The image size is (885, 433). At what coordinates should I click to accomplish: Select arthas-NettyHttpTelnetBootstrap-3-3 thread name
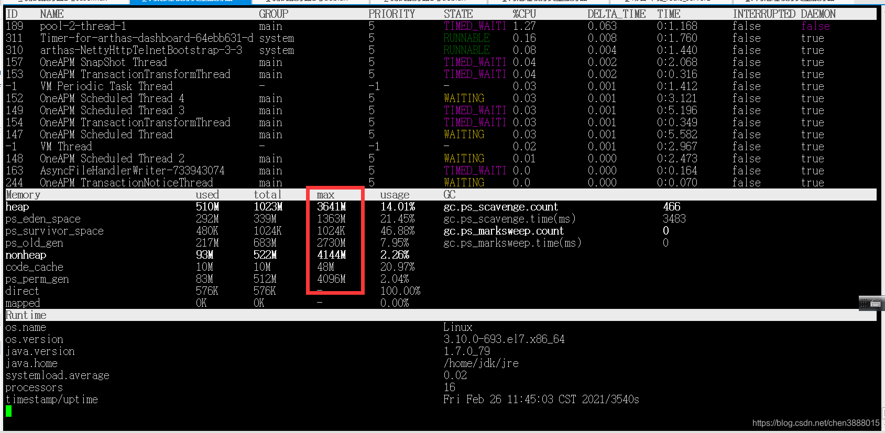coord(141,50)
